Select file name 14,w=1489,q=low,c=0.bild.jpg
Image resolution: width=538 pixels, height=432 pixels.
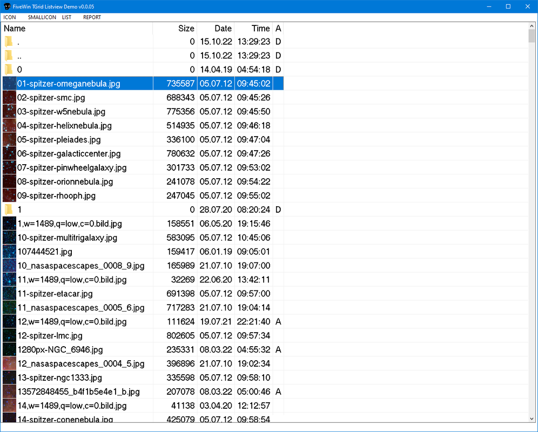coord(72,406)
